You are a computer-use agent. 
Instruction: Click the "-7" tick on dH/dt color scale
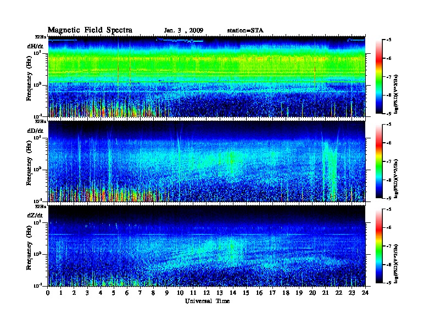[x=389, y=77]
